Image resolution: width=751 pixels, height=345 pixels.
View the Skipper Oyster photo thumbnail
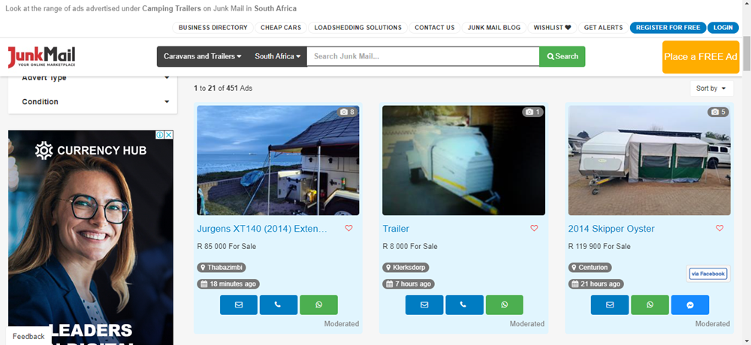coord(650,160)
